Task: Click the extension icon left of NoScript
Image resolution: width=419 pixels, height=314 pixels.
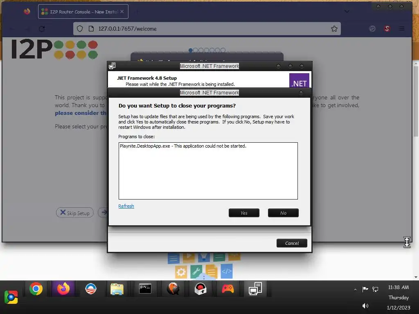Action: tap(372, 29)
